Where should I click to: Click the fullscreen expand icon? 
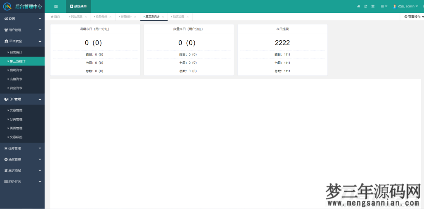[x=373, y=6]
